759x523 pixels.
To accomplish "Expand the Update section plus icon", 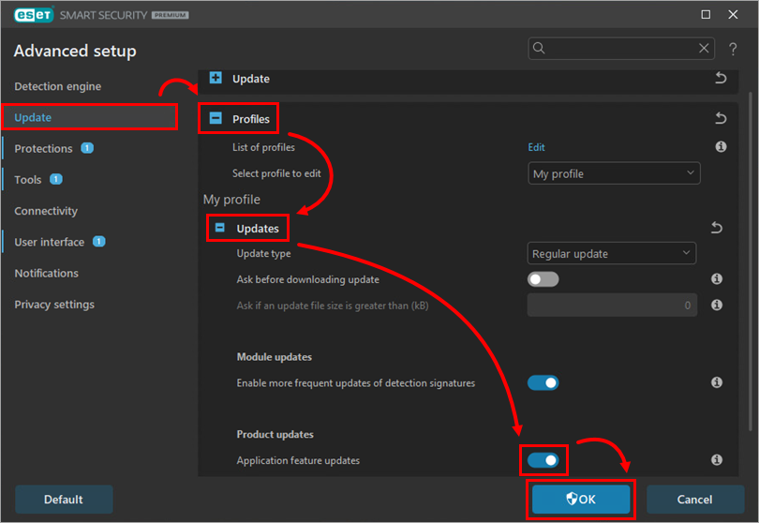I will click(x=216, y=78).
